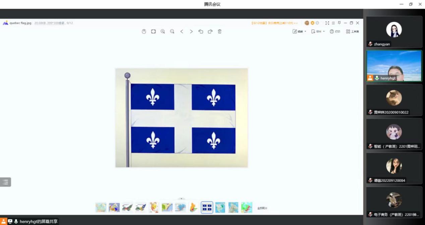Select the orange Quebec map thumbnail
The image size is (425, 225).
click(193, 207)
